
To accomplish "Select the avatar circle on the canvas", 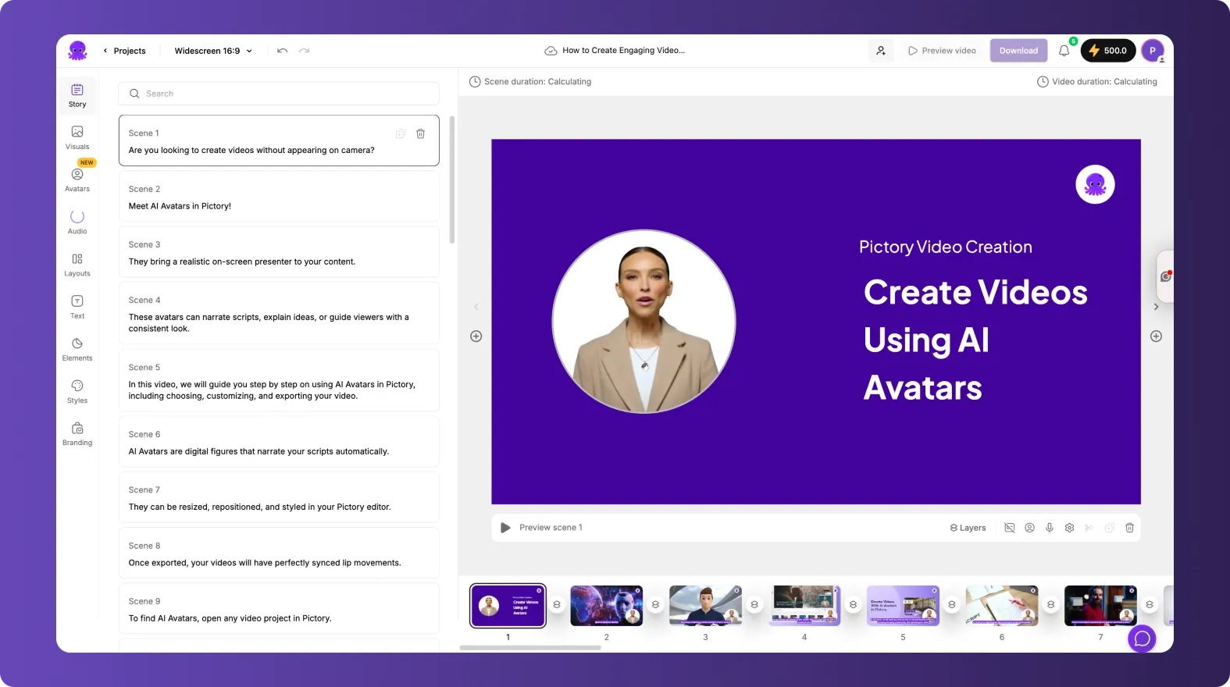I will [x=644, y=321].
